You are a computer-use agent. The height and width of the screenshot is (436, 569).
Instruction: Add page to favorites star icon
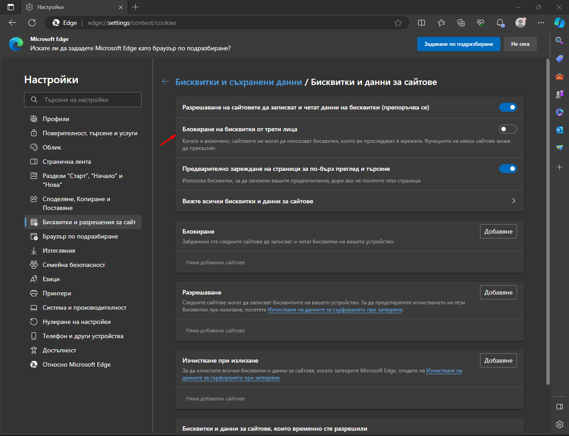tap(398, 23)
